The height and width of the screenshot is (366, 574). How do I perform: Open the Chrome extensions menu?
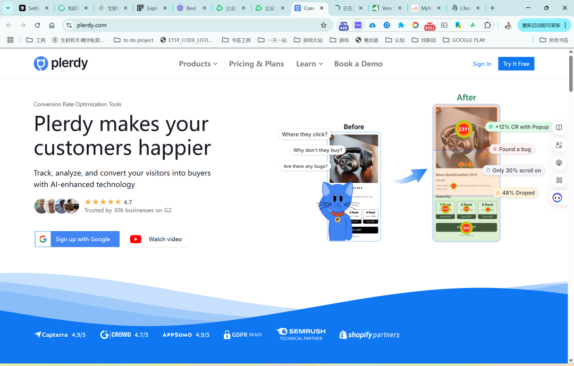[487, 25]
